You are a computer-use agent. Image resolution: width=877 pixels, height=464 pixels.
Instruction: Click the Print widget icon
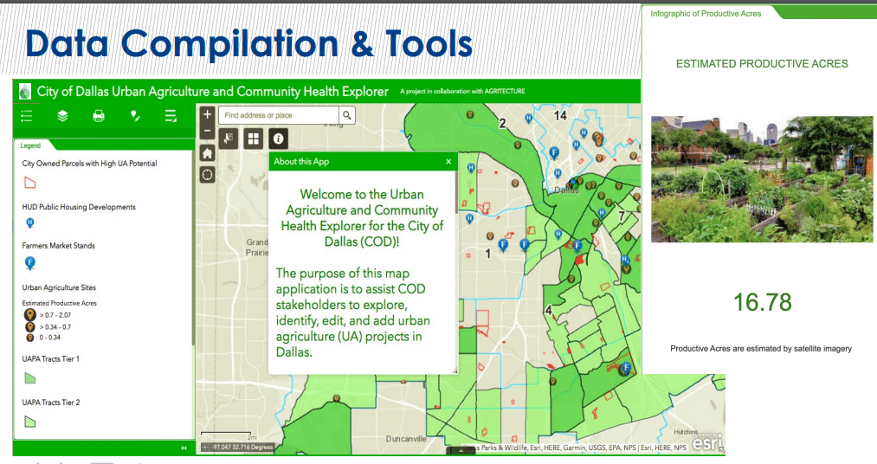99,116
